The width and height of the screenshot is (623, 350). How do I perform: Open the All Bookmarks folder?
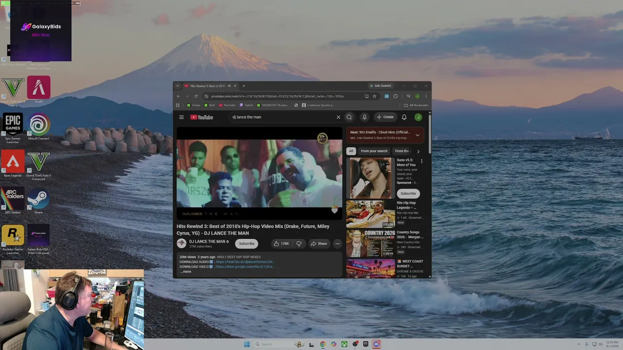pyautogui.click(x=416, y=105)
